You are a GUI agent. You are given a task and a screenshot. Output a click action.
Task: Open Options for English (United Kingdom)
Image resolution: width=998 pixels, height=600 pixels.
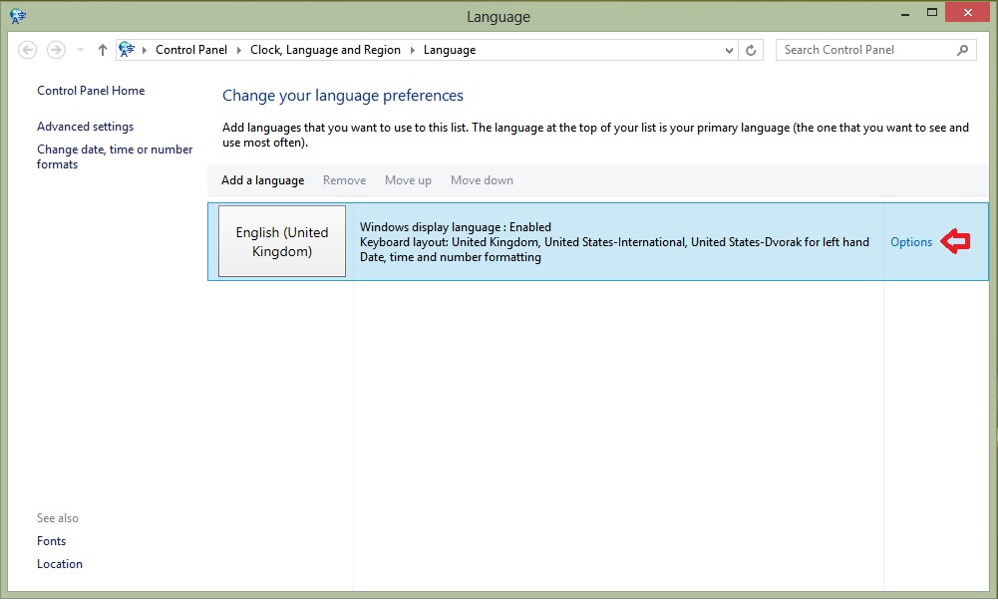(x=910, y=241)
